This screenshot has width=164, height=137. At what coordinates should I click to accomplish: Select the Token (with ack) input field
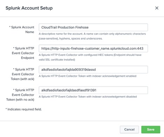coord(93,70)
